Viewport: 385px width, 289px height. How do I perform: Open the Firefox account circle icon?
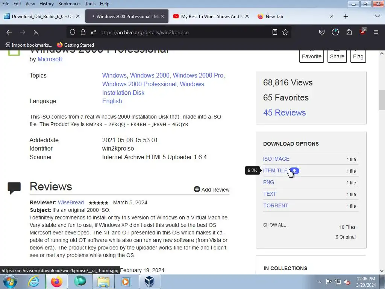(x=335, y=32)
